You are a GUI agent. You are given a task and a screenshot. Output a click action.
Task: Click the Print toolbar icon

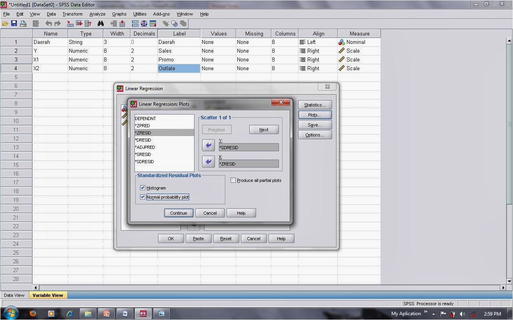(x=23, y=24)
